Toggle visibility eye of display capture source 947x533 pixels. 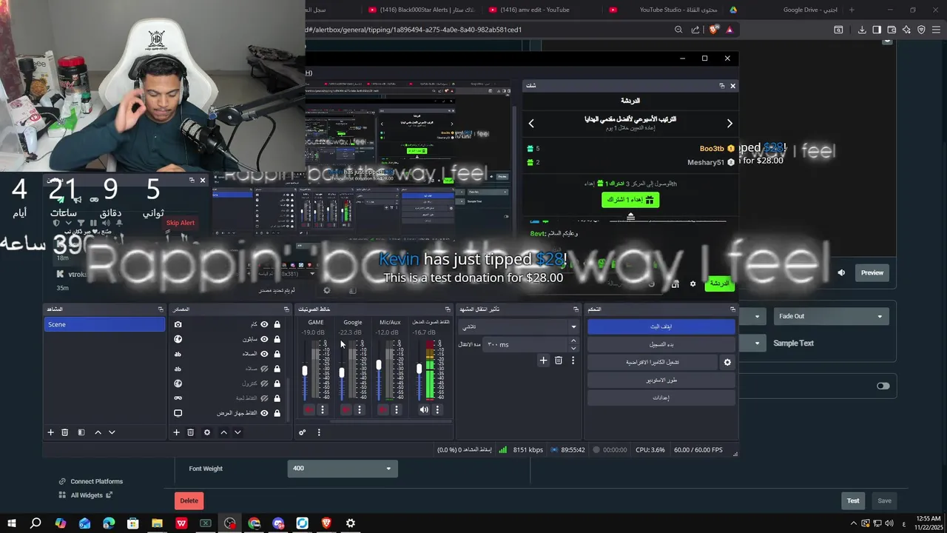pyautogui.click(x=264, y=413)
